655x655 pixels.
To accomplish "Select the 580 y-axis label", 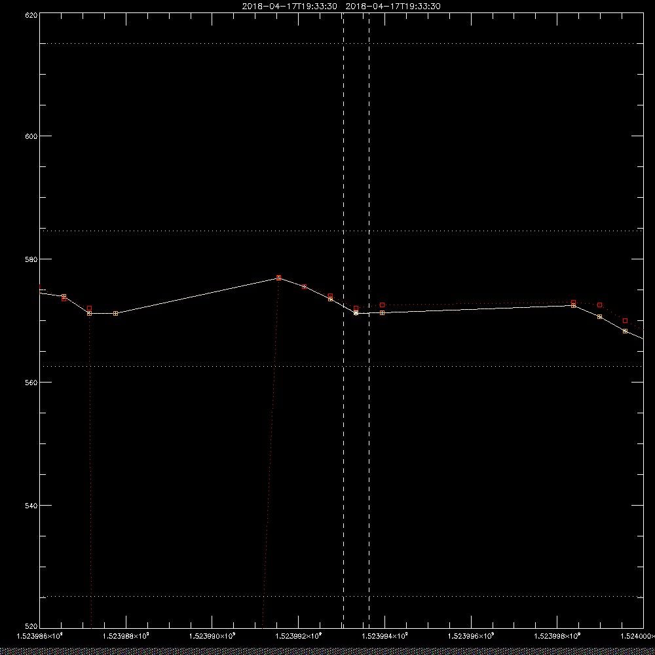I will 31,259.
